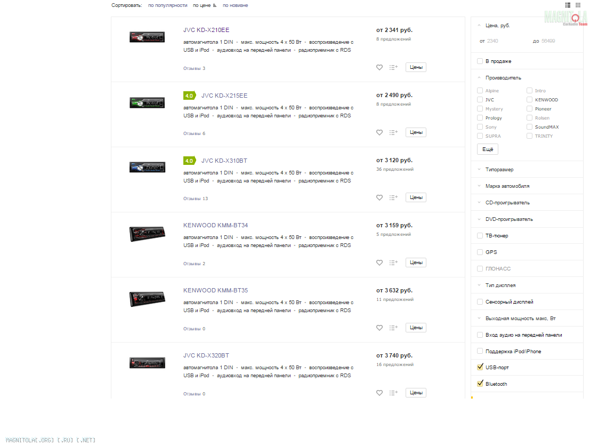Sort results по популярности
Viewport: 598px width, 445px height.
[x=167, y=5]
